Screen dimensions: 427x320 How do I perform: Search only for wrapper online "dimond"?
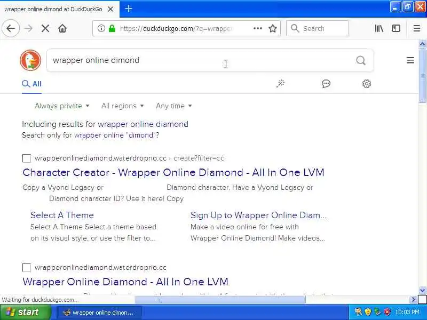pyautogui.click(x=116, y=135)
